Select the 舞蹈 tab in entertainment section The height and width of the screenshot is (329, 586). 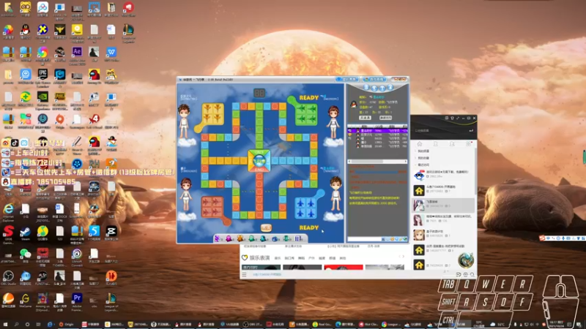(x=301, y=258)
